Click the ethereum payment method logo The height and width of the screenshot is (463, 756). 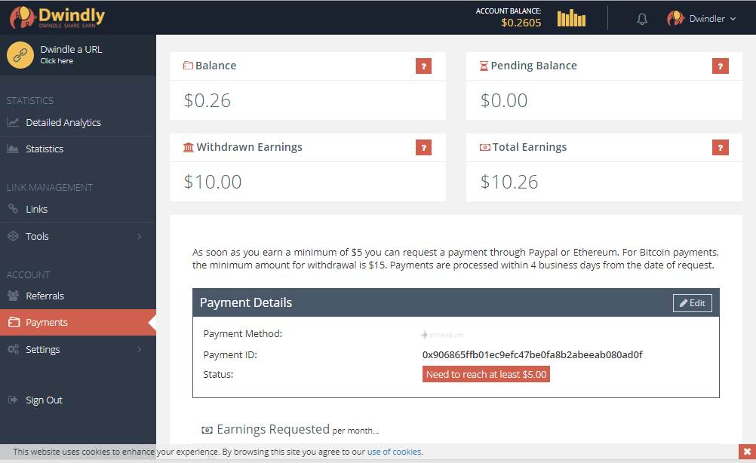click(442, 334)
